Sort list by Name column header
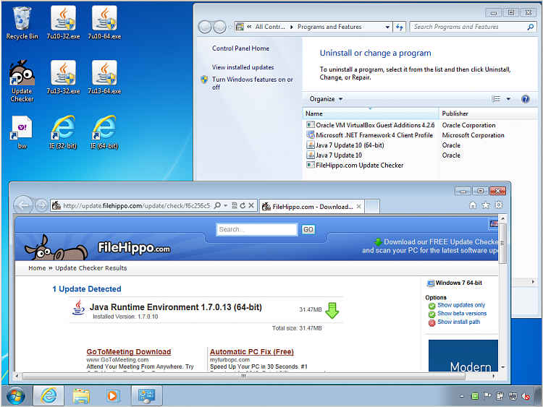This screenshot has width=543, height=407. pyautogui.click(x=370, y=113)
